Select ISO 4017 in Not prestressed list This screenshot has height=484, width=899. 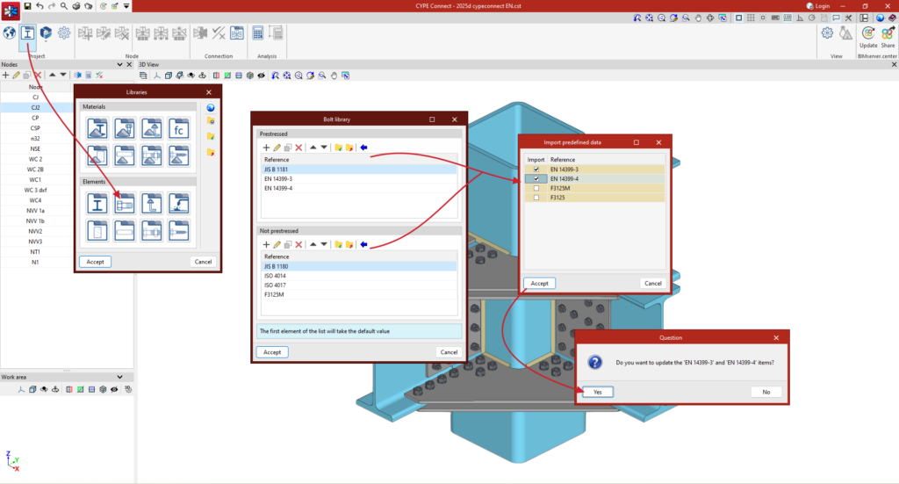pos(359,285)
